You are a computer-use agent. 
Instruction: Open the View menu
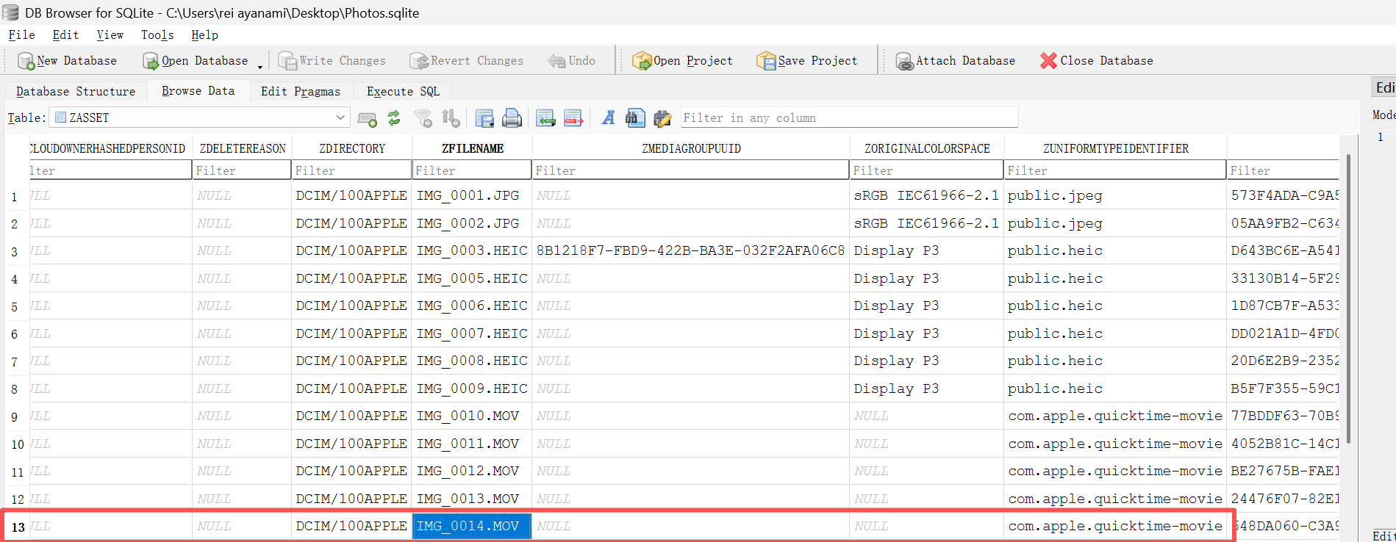110,35
